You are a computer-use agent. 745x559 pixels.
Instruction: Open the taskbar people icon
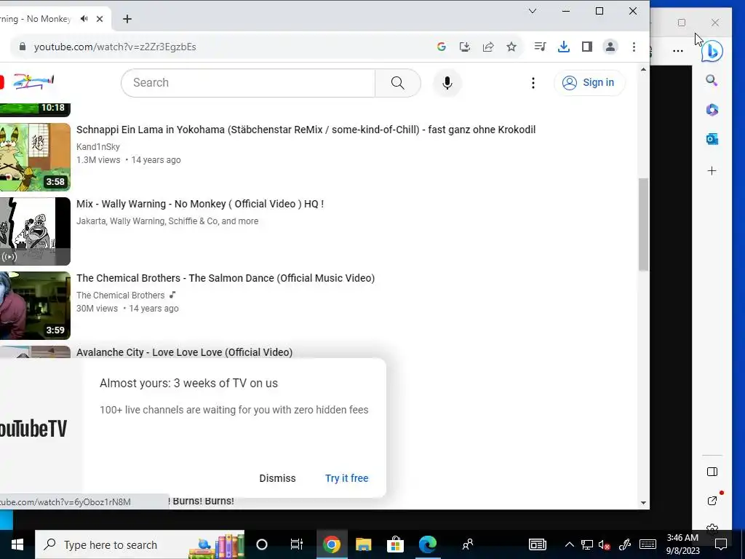click(x=468, y=544)
